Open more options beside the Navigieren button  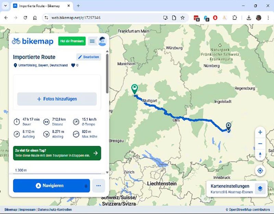98,186
